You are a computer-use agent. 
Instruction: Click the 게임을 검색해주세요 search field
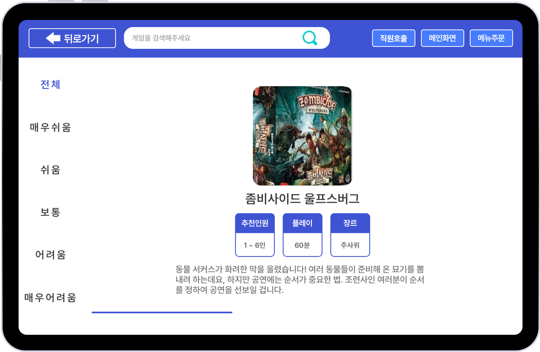(213, 38)
